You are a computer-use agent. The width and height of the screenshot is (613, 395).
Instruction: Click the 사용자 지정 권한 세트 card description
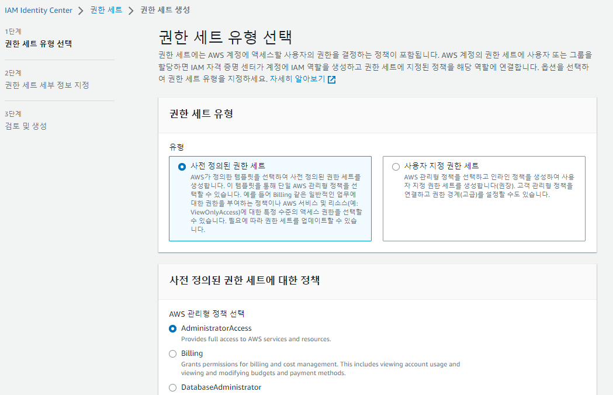click(x=489, y=186)
